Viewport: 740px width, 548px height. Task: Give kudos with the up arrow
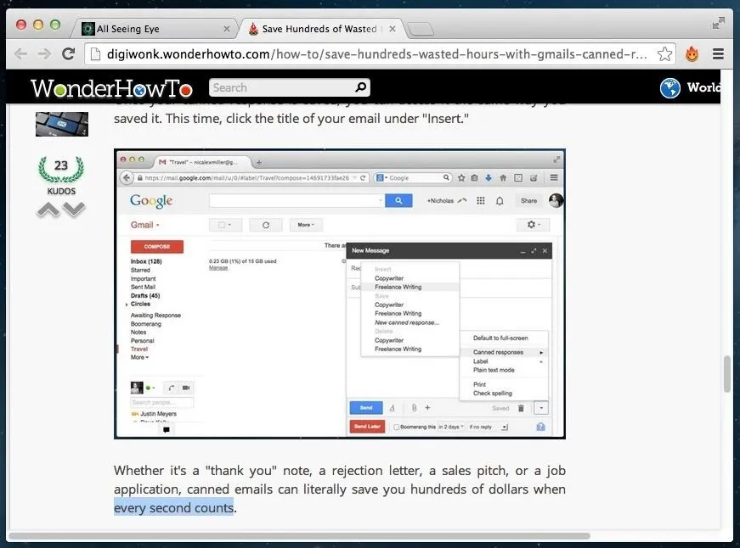48,210
